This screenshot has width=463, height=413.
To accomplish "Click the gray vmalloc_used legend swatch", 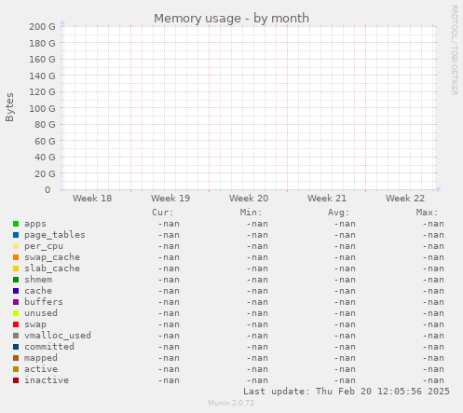I will coord(16,336).
